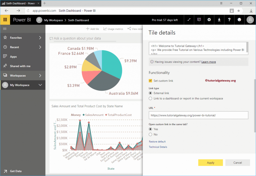Choose No for opening link in same tab
The width and height of the screenshot is (256, 176).
pyautogui.click(x=150, y=134)
